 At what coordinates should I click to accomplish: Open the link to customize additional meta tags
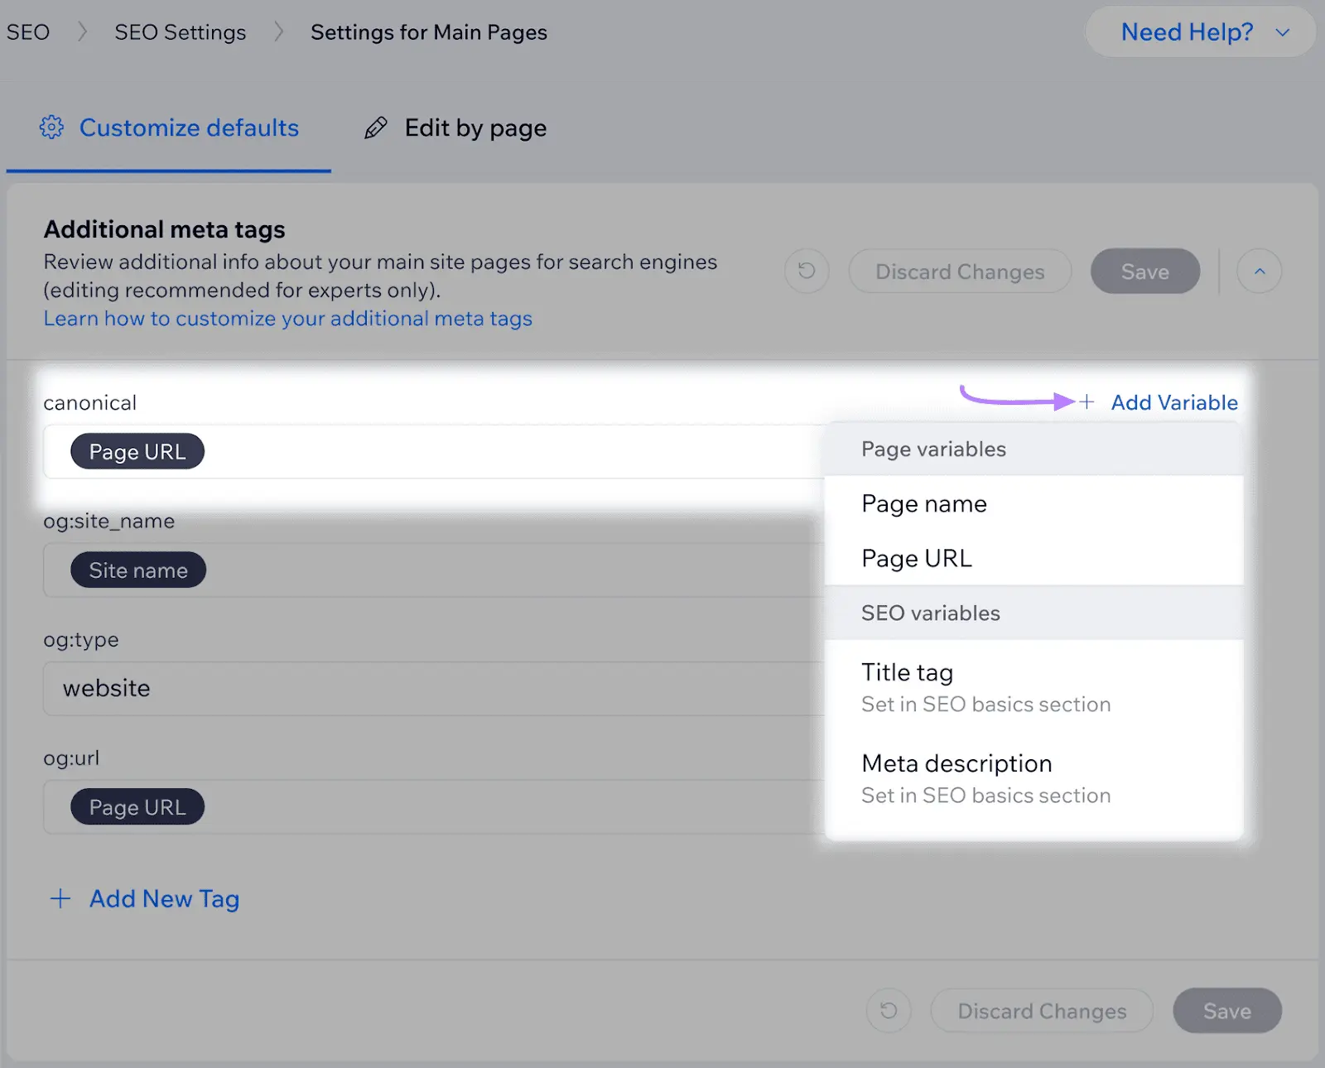pos(287,318)
